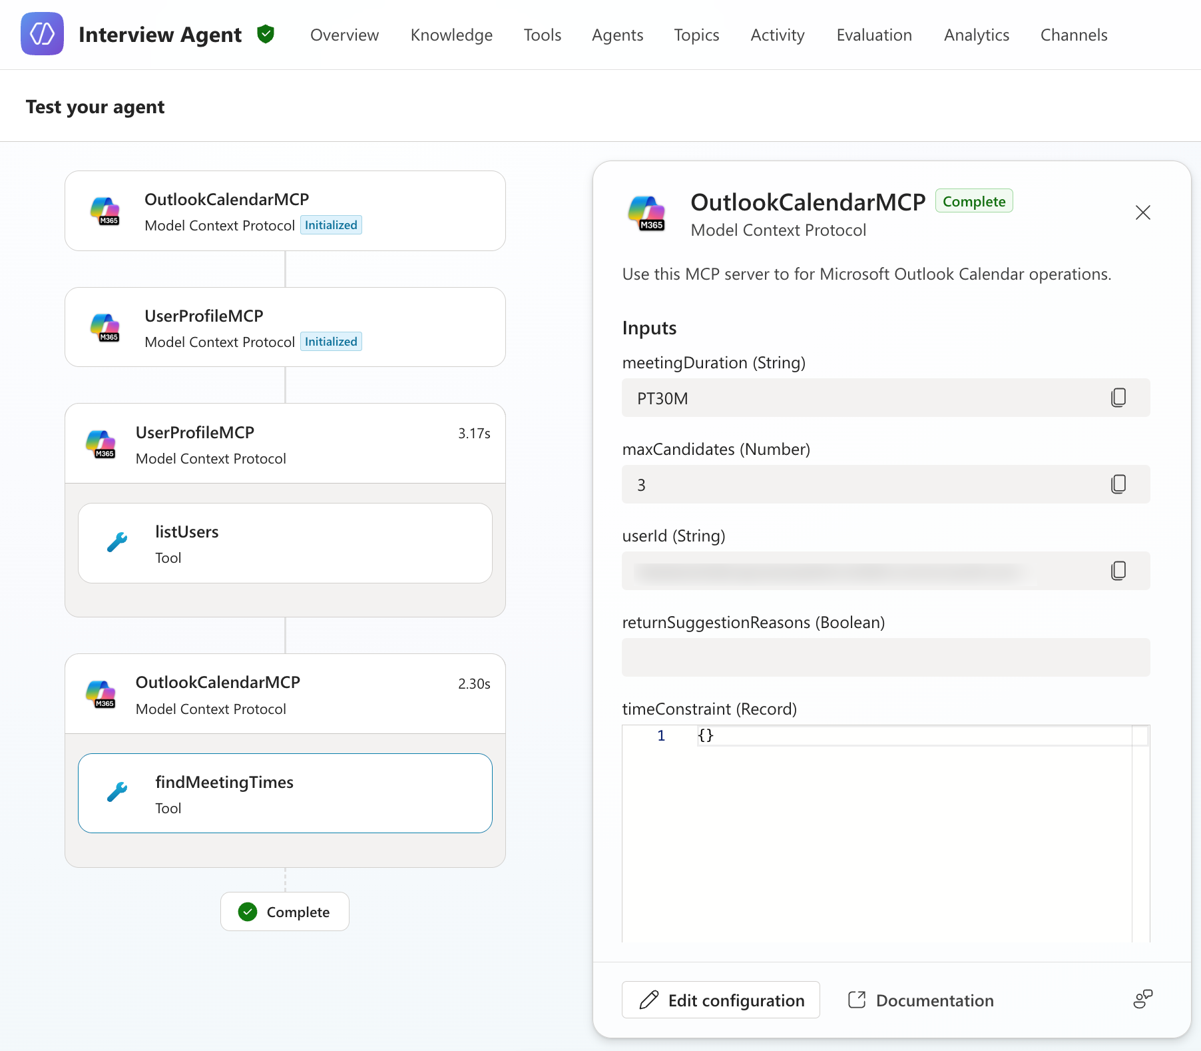Copy the meetingDuration value PT30M
The image size is (1201, 1051).
pos(1118,398)
